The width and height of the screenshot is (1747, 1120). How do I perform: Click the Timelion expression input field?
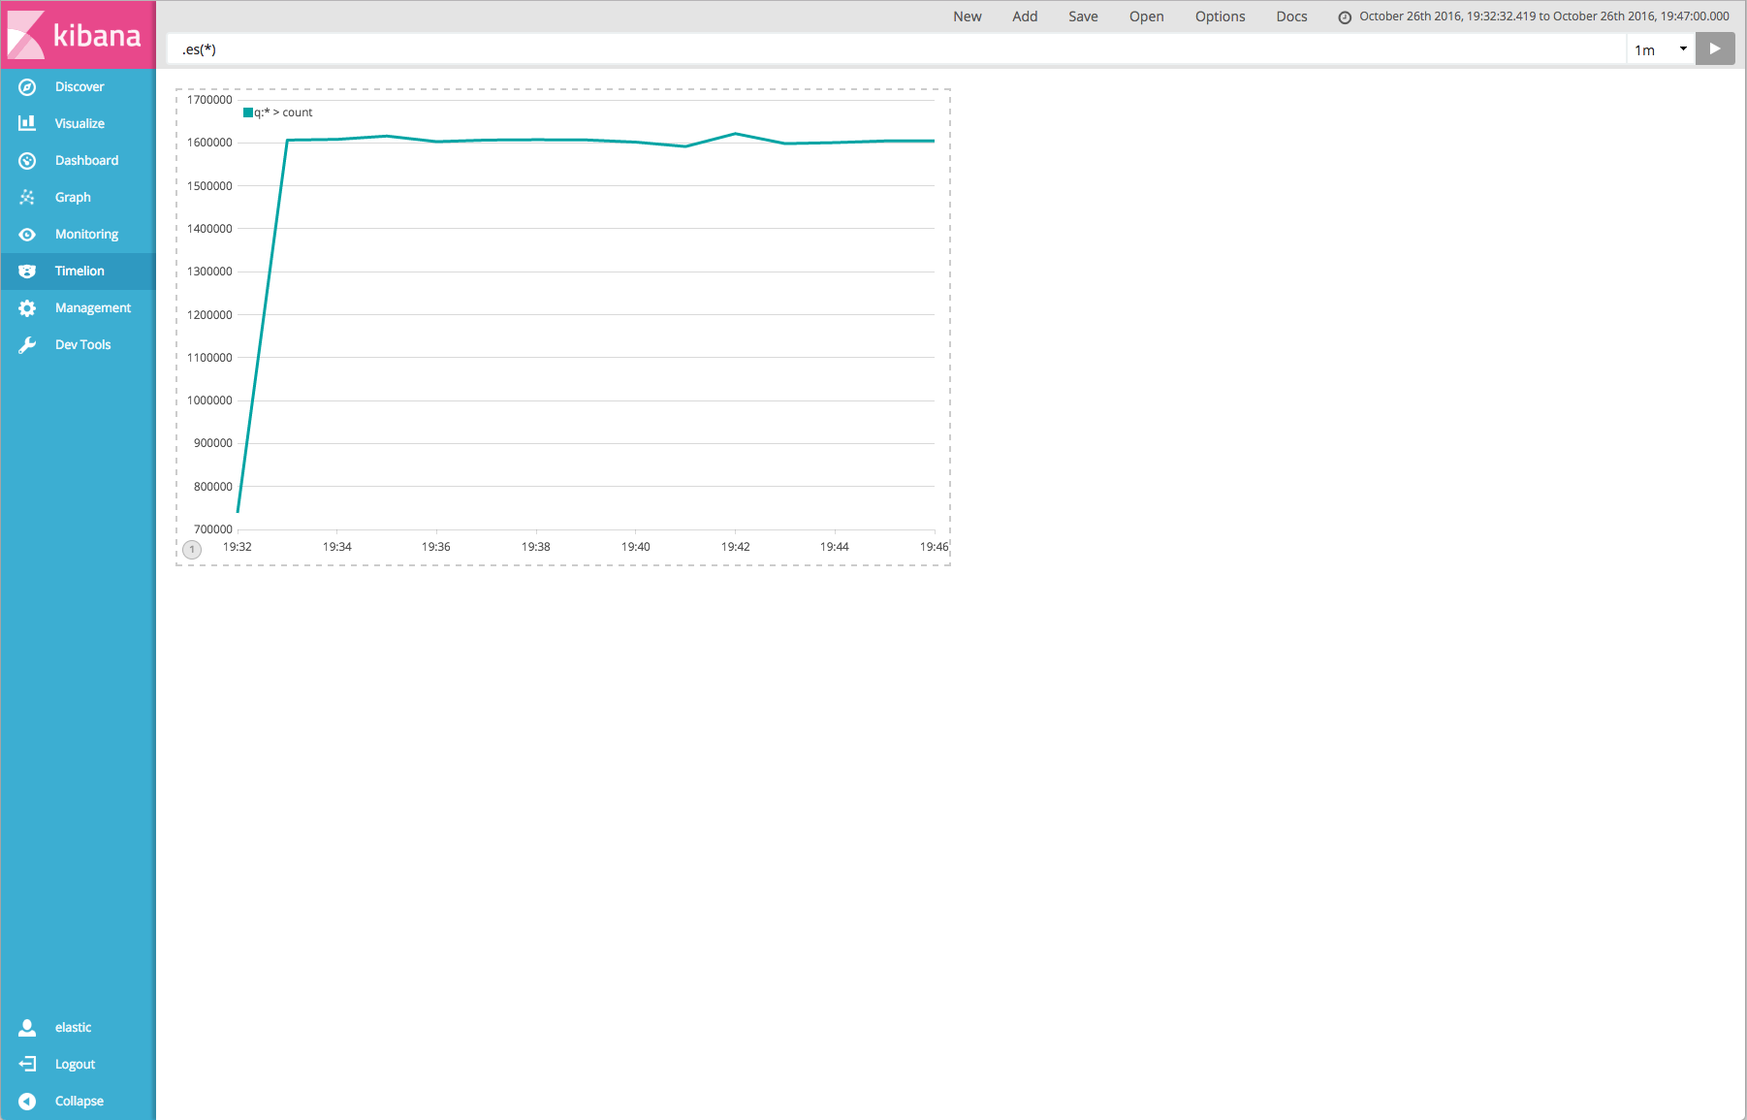tap(892, 49)
